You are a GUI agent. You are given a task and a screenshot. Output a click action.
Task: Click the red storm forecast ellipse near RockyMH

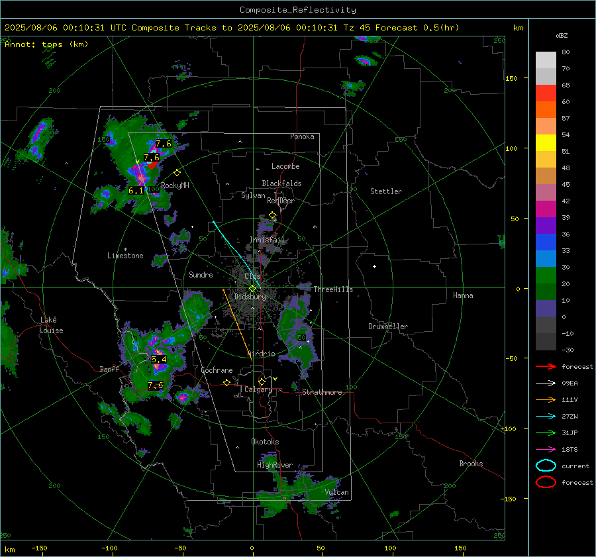point(152,165)
